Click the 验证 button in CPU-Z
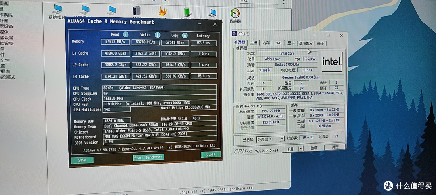Image resolution: width=436 pixels, height=195 pixels. 314,148
